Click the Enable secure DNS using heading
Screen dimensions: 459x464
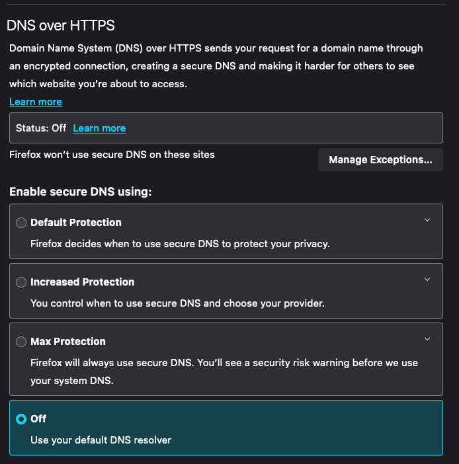tap(80, 192)
